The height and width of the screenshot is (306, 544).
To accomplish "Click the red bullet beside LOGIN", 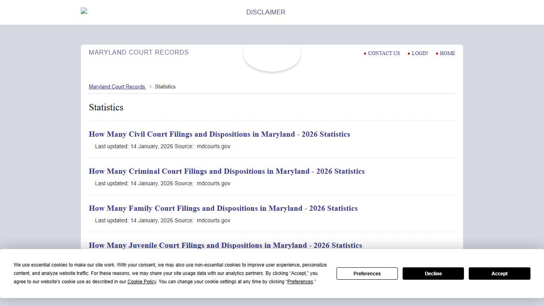I will (409, 53).
